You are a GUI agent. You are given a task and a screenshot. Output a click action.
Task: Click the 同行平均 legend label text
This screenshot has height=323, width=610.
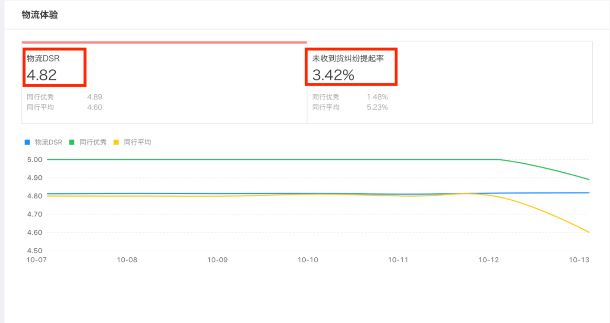[x=137, y=142]
